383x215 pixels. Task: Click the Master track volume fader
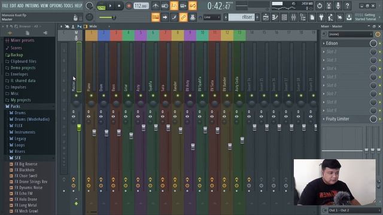pos(79,127)
